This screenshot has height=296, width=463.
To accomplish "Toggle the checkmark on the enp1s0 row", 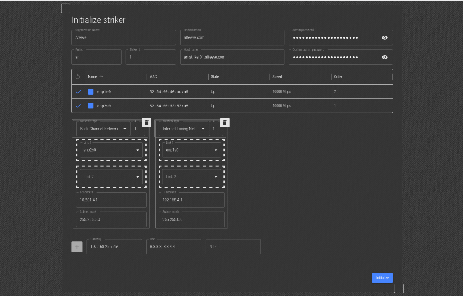I will point(79,92).
